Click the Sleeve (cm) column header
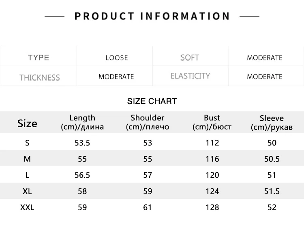304x226 pixels. point(272,123)
